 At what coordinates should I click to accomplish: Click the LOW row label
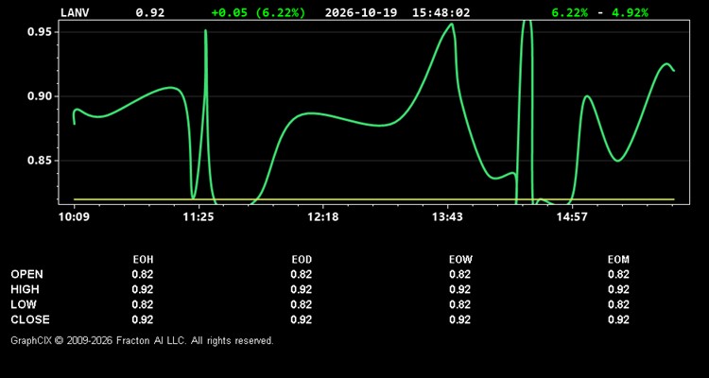(x=24, y=304)
